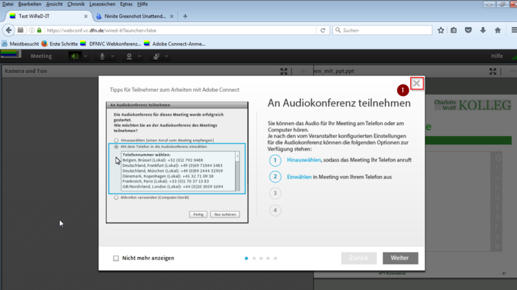Open microphone options dropdown arrow
517x290 pixels.
point(112,56)
